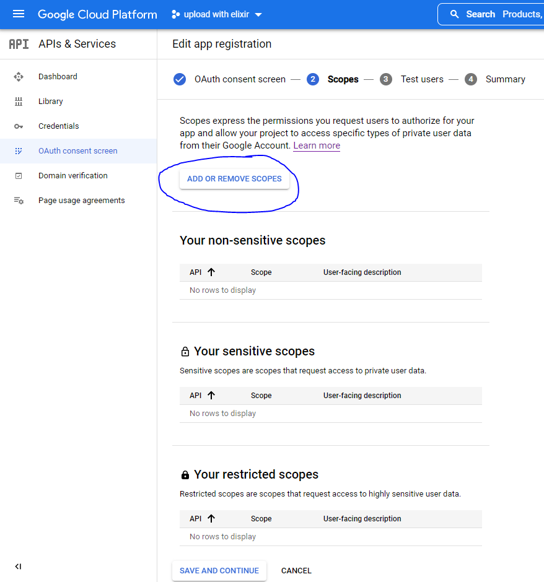Click Save and Continue button

point(219,571)
